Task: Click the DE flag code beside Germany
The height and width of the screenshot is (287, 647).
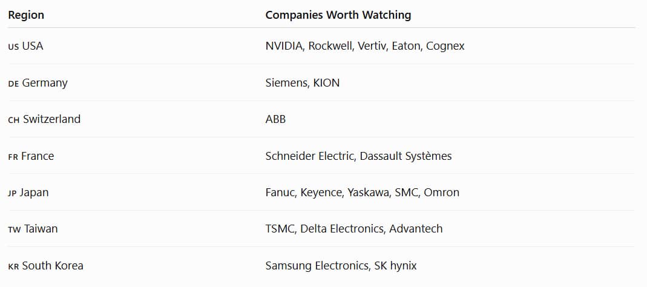Action: (13, 84)
